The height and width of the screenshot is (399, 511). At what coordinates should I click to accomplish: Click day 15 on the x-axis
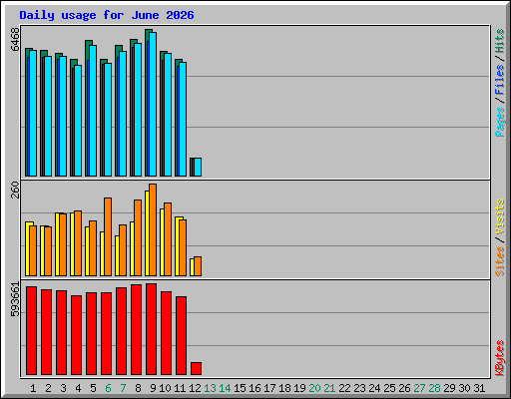(240, 388)
